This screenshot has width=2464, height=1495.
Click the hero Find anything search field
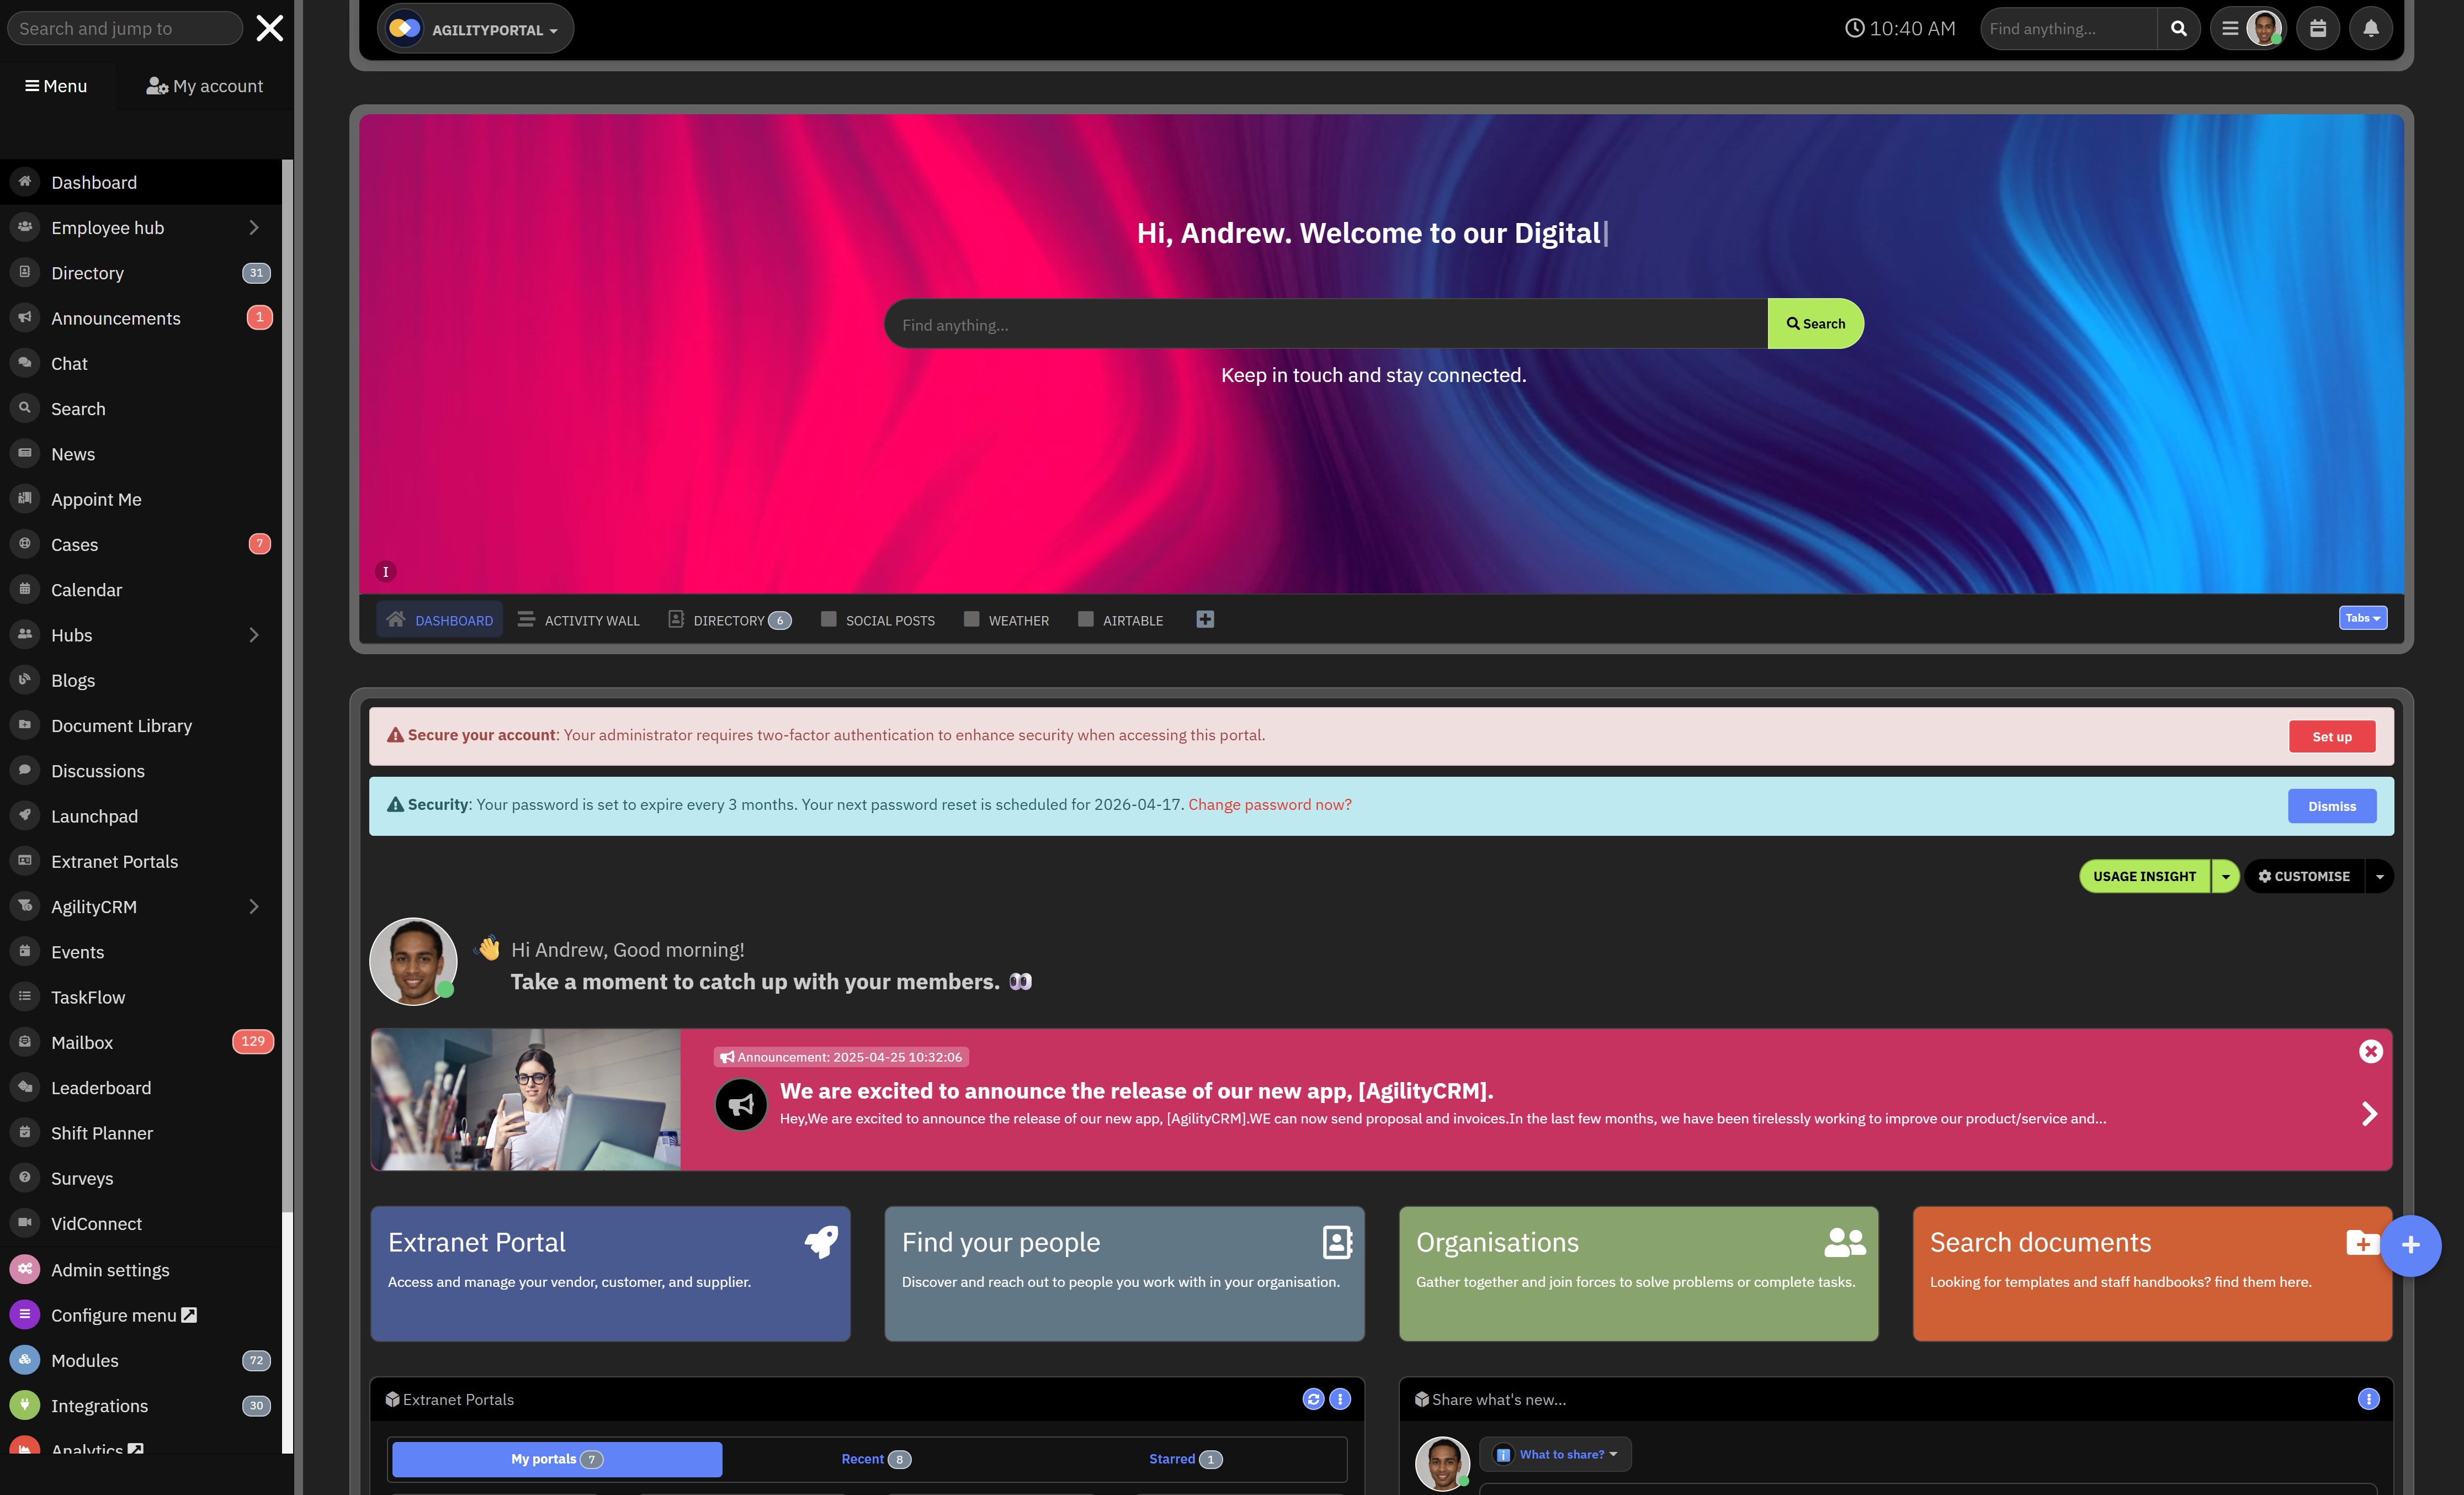point(1324,325)
